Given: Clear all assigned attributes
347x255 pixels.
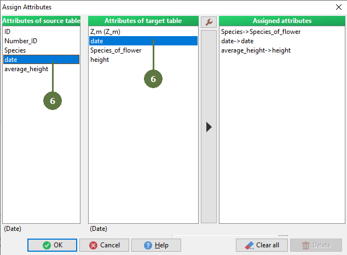Looking at the screenshot, I should 261,245.
